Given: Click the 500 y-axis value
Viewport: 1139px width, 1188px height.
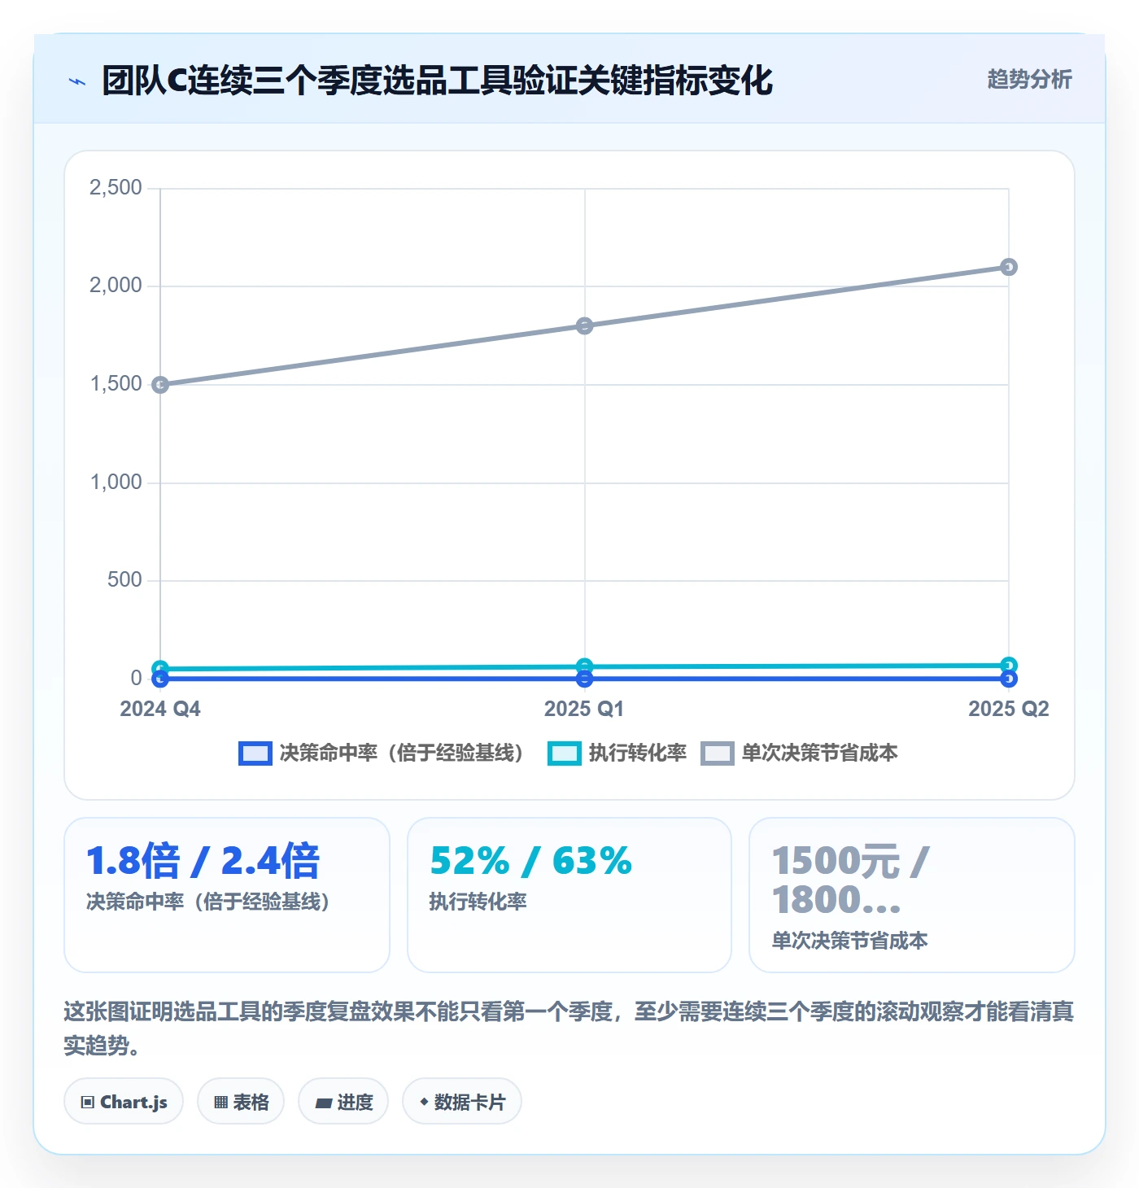Looking at the screenshot, I should click(x=124, y=580).
